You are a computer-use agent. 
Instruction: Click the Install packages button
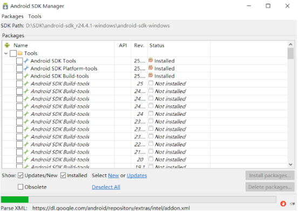[x=270, y=175]
